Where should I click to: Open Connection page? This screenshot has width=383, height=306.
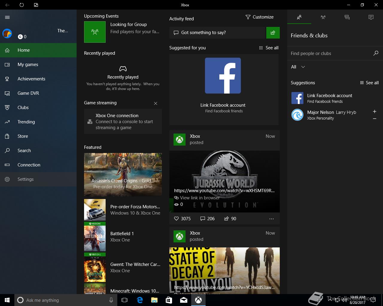[x=38, y=165]
